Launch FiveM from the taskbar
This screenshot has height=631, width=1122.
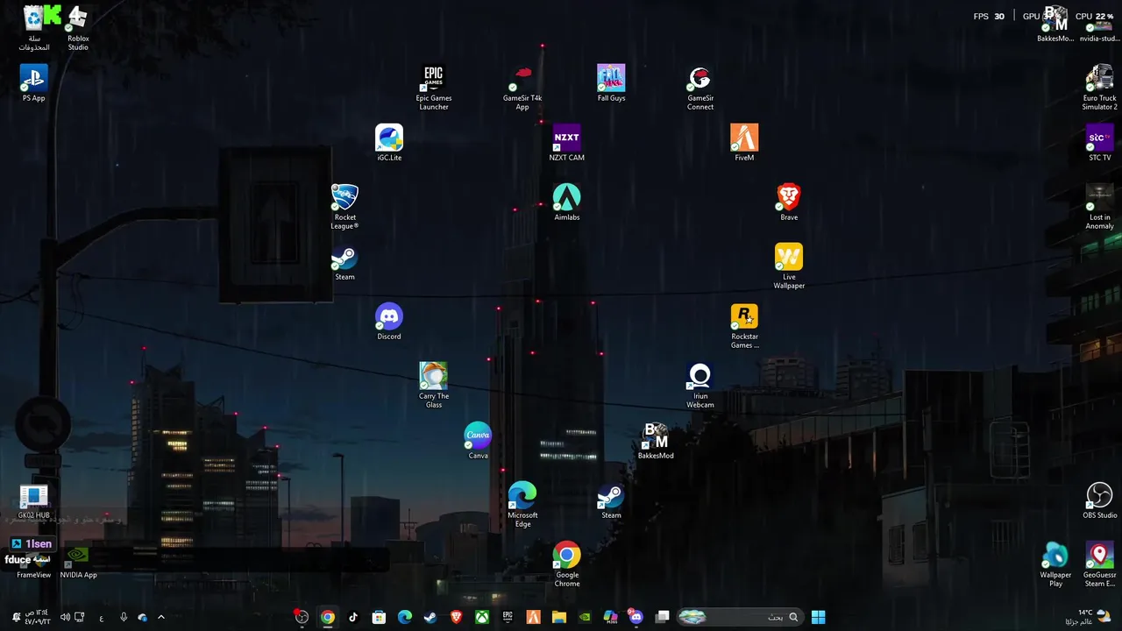point(533,617)
